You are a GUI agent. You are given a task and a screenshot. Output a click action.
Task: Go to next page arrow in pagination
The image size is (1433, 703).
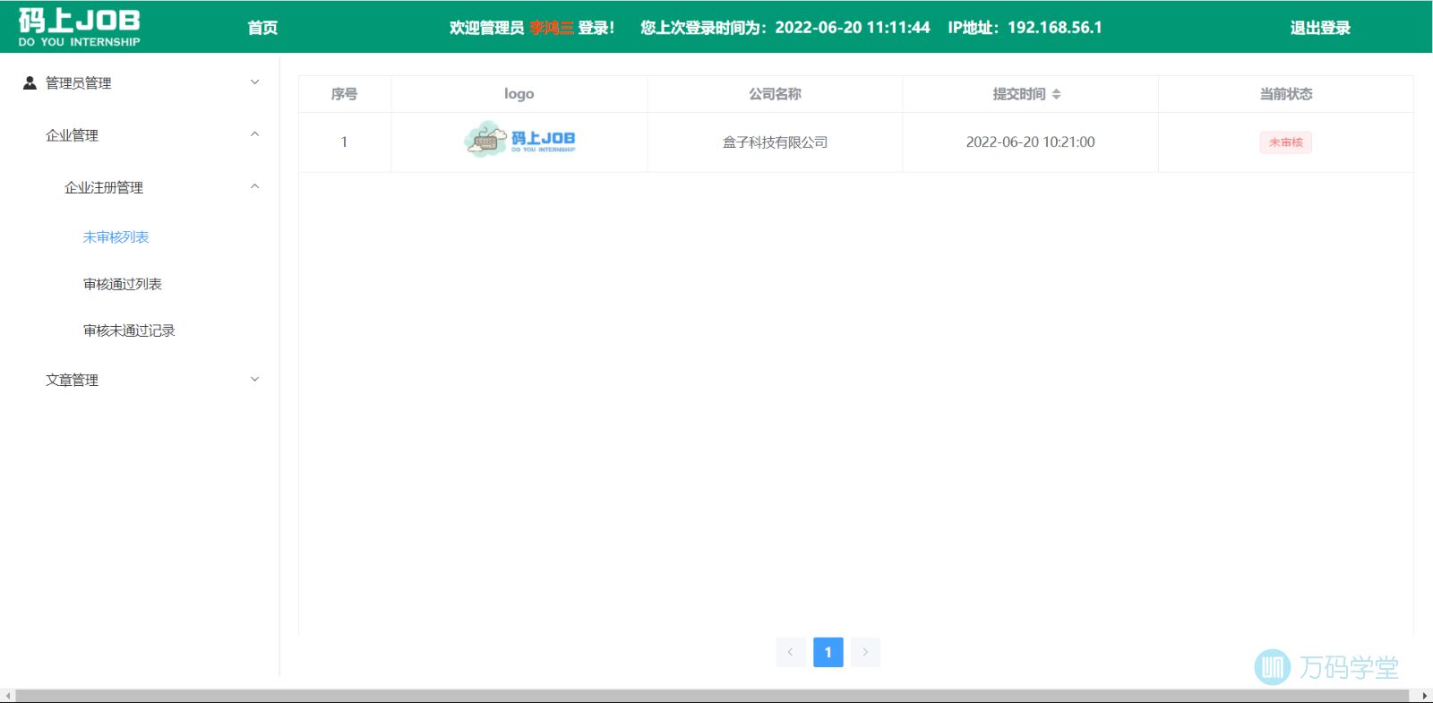pyautogui.click(x=865, y=652)
